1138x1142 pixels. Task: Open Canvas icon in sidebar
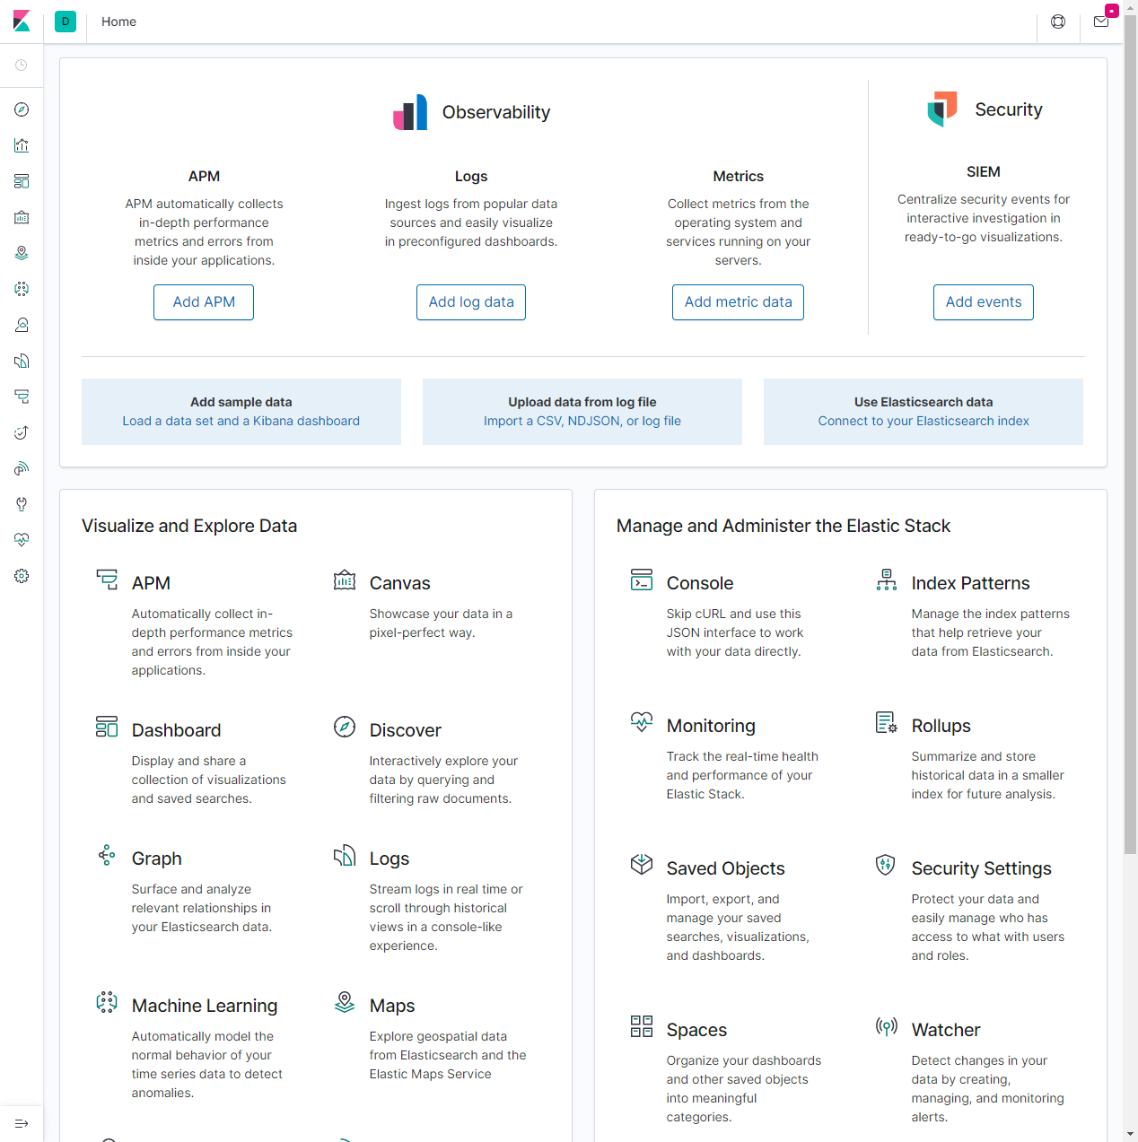click(22, 217)
